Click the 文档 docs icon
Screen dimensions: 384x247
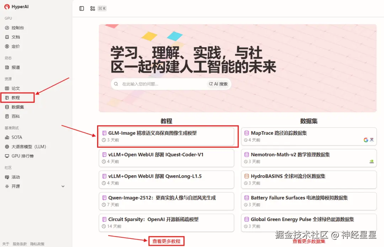[7, 37]
